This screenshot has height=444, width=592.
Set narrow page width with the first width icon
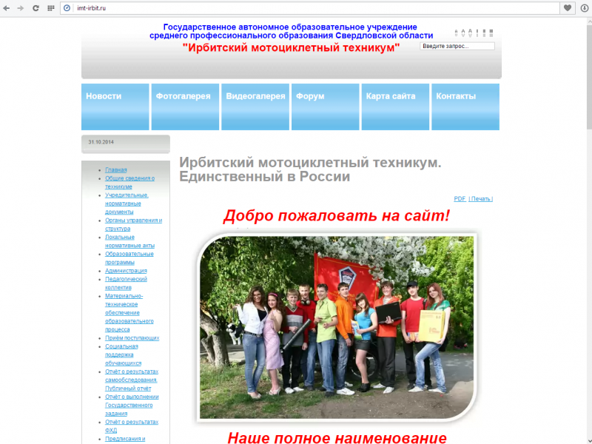pos(477,31)
